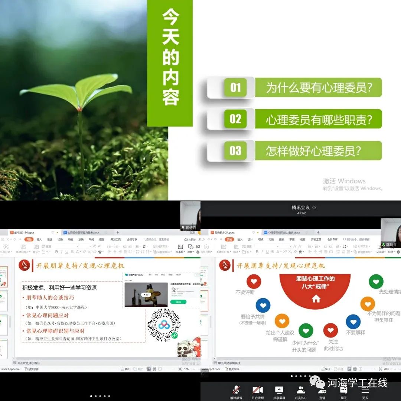The height and width of the screenshot is (401, 401).
Task: Click italic icon in left WPS toolbar
Action: point(61,252)
